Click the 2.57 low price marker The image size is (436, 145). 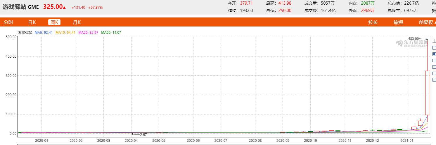(143, 135)
